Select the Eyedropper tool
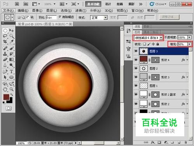The width and height of the screenshot is (194, 146). [x=11, y=42]
